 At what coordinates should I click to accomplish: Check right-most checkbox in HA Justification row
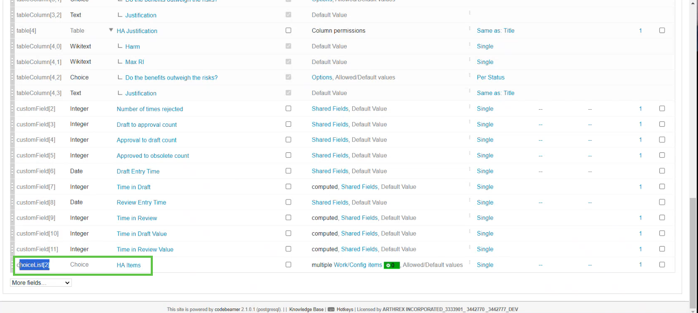coord(662,31)
